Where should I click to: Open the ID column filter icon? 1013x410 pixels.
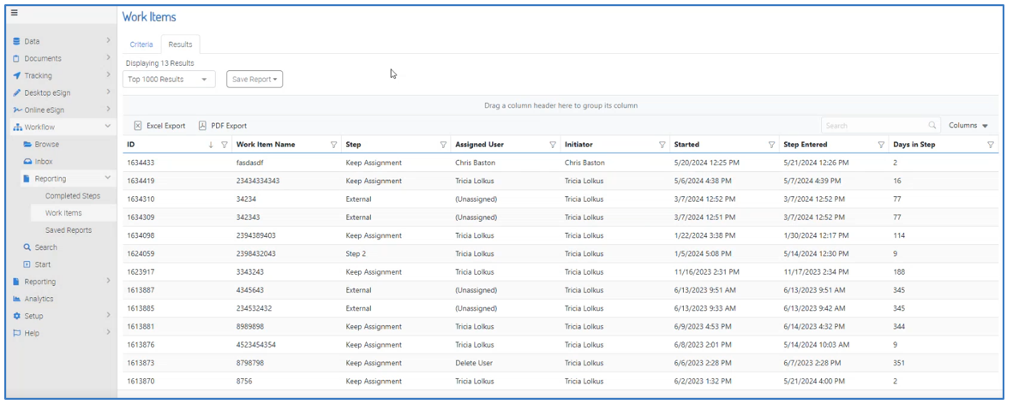[x=225, y=146]
